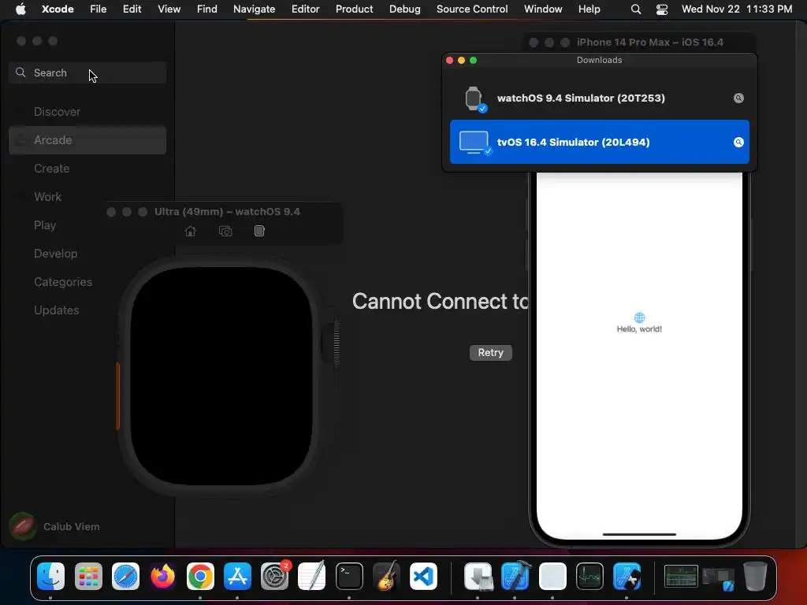Open Xcode from the Dock
The height and width of the screenshot is (605, 807).
point(515,576)
